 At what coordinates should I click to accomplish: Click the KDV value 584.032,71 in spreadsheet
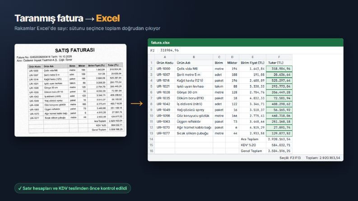[279, 145]
